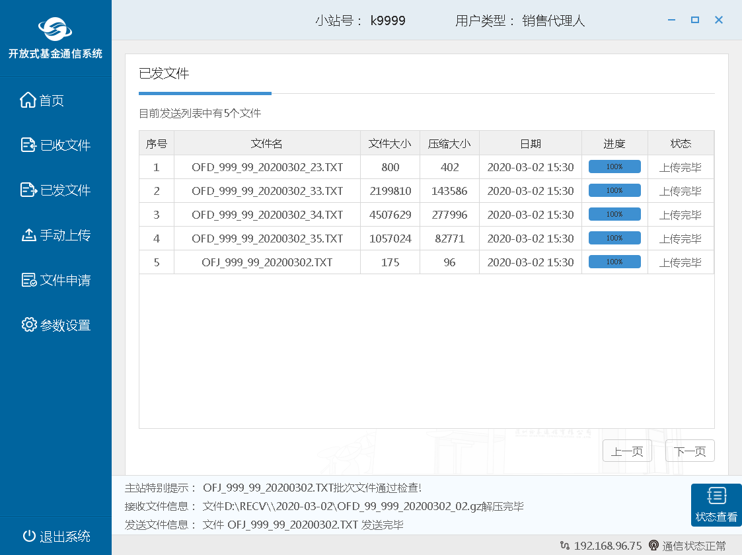Viewport: 742px width, 555px height.
Task: Click the IP address 192.168.96.75
Action: pos(608,546)
